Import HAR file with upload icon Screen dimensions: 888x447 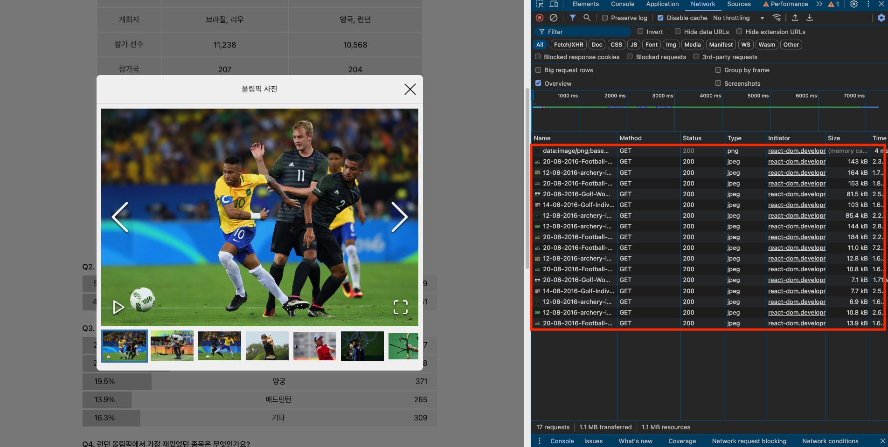795,18
